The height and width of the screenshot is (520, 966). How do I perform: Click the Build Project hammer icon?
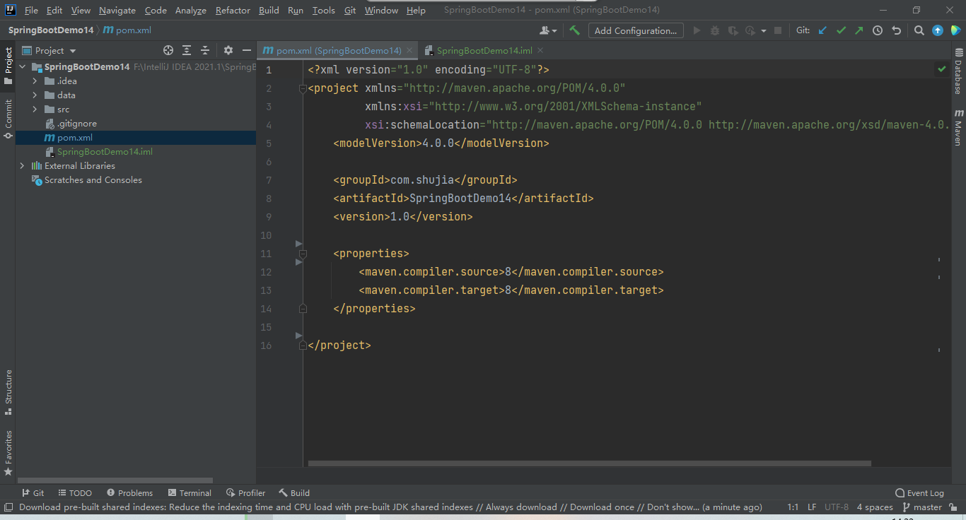[x=574, y=30]
